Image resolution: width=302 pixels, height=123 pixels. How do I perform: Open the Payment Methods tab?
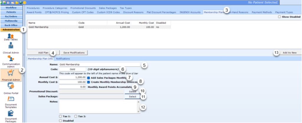[263, 12]
